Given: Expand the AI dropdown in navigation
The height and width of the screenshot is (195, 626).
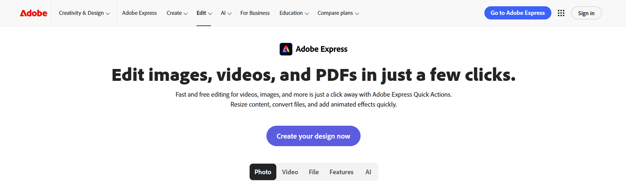Looking at the screenshot, I should (x=226, y=13).
